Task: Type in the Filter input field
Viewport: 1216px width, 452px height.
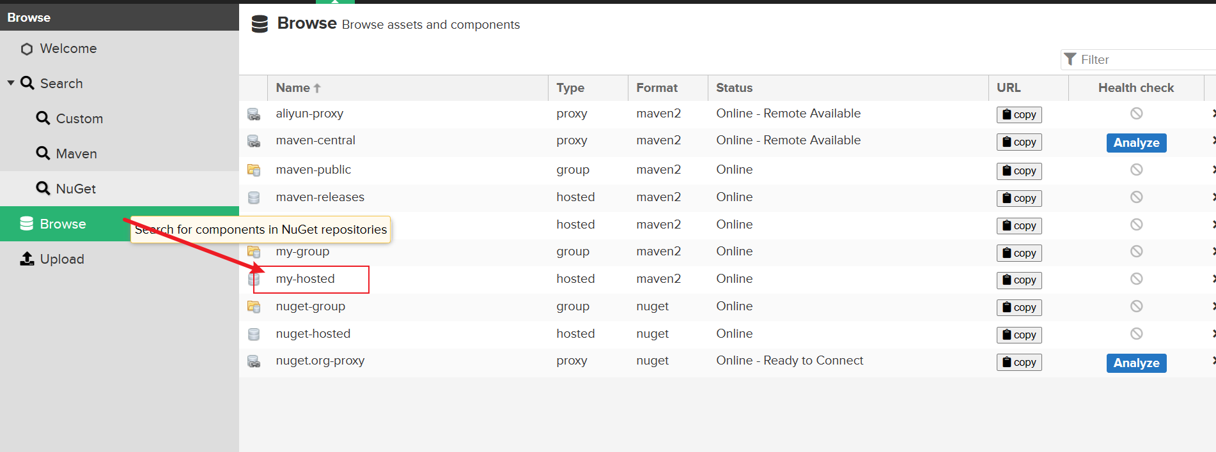Action: tap(1144, 59)
